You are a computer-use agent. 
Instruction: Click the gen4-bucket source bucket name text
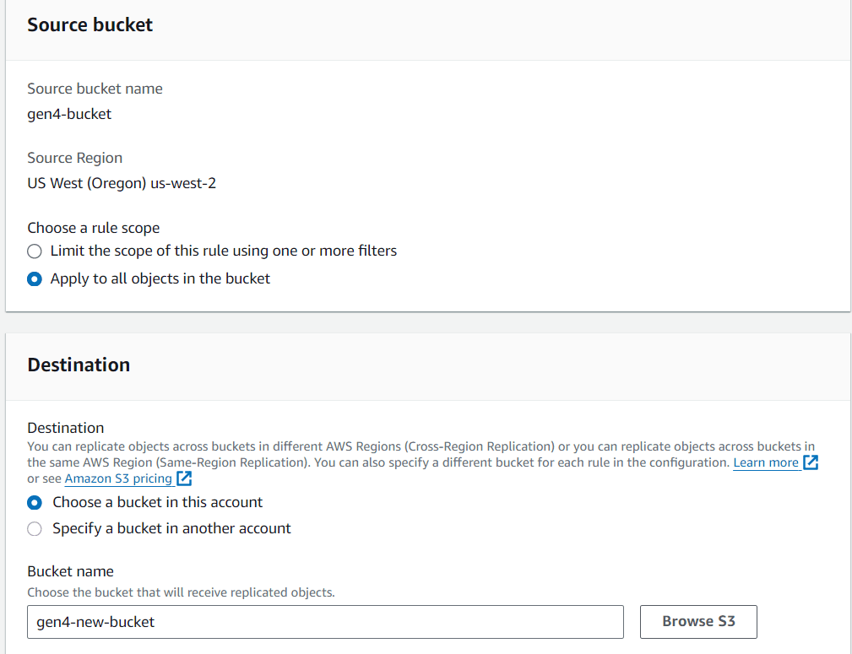coord(69,114)
